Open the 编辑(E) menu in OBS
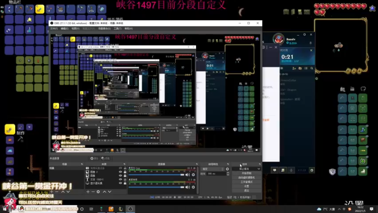This screenshot has height=213, width=378. point(64,28)
